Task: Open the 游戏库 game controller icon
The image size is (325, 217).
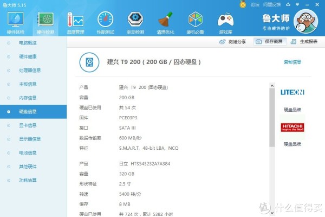Action: point(225,20)
